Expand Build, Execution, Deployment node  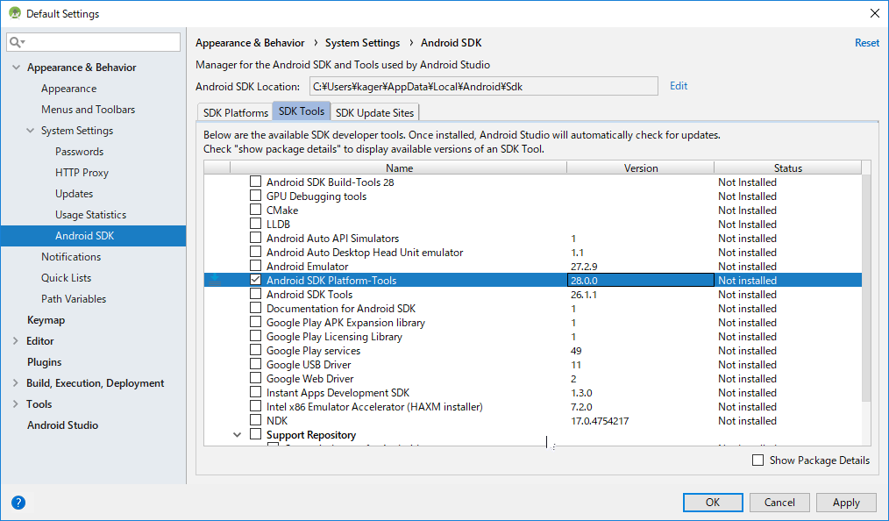[x=16, y=383]
